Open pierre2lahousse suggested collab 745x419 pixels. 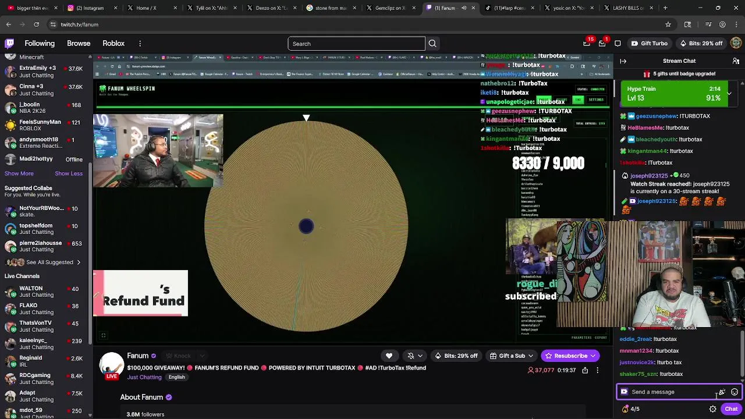[x=45, y=247]
